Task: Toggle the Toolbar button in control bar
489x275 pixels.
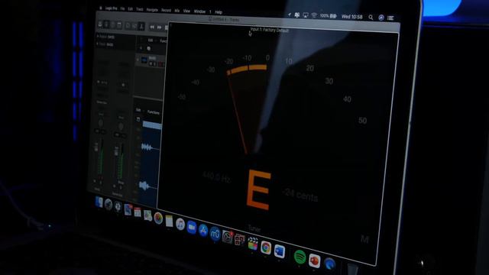Action: point(119,25)
